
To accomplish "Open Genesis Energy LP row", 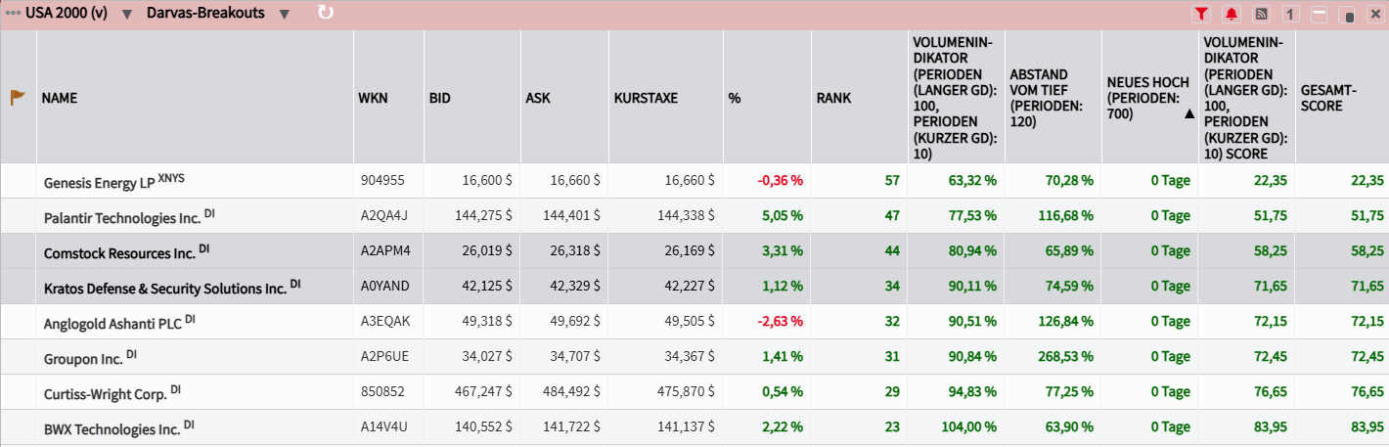I will 694,181.
